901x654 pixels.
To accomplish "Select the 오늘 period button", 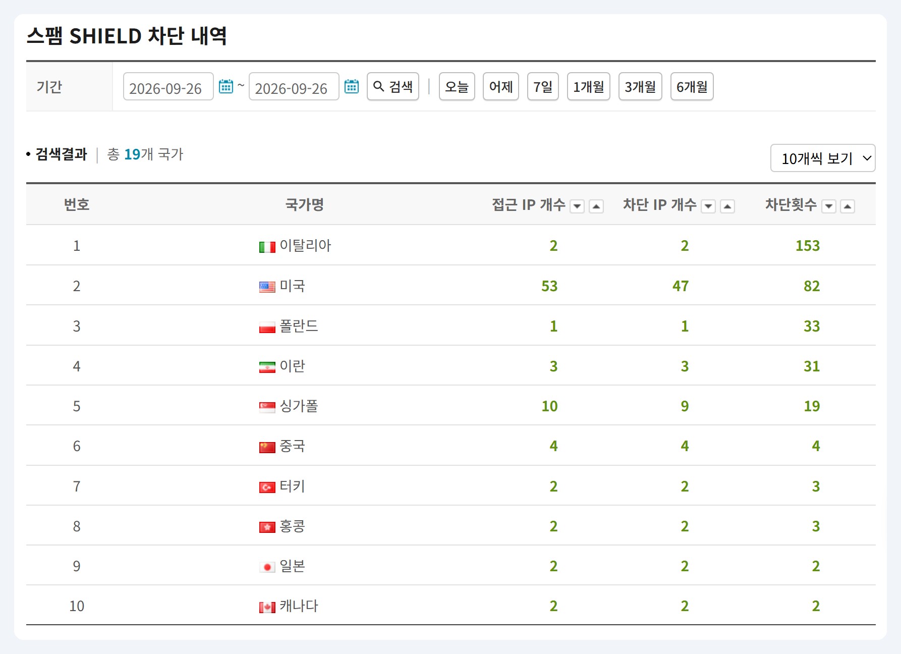I will point(457,86).
